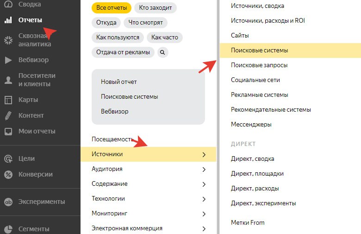The width and height of the screenshot is (361, 234).
Task: Open Эксперименты in the sidebar
Action: pyautogui.click(x=35, y=202)
